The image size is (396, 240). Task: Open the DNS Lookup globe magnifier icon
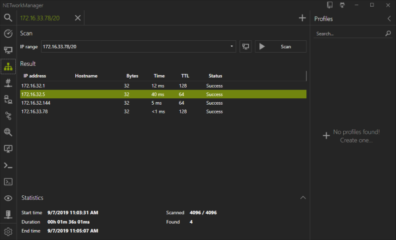coord(8,133)
